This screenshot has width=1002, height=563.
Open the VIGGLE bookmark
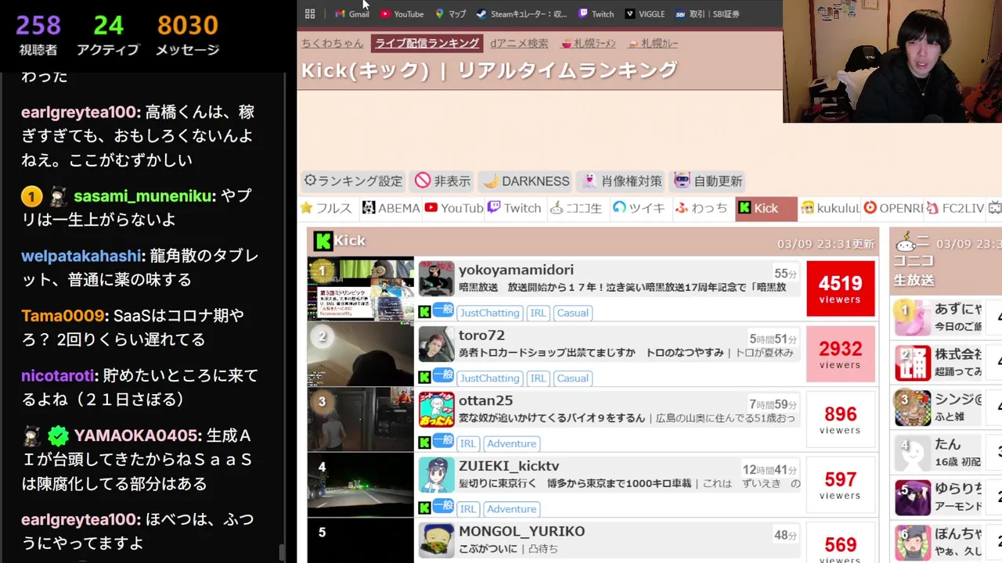click(644, 14)
